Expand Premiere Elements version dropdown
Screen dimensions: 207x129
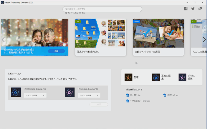[89, 95]
